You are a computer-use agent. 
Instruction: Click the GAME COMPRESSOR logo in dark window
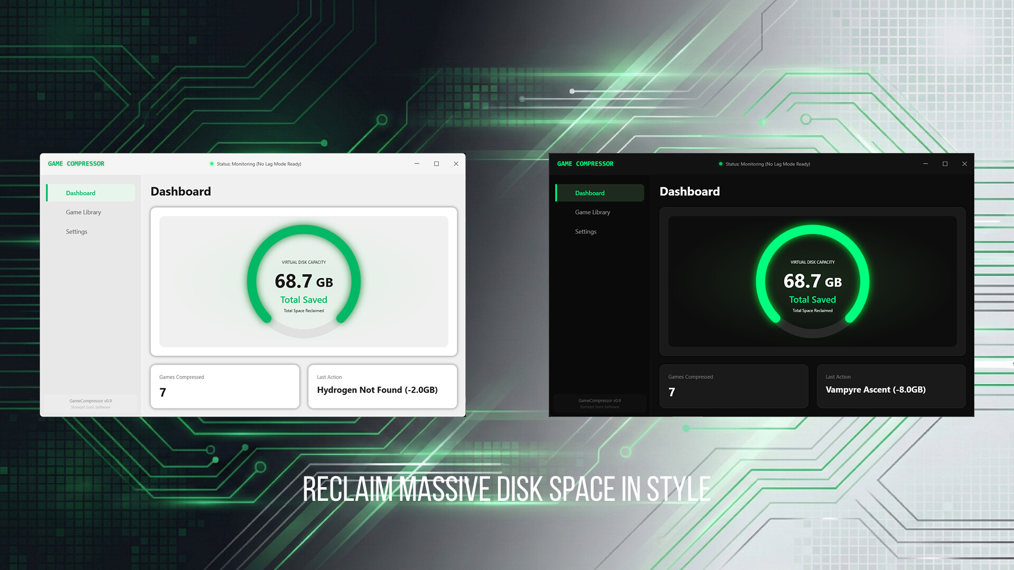click(x=585, y=164)
